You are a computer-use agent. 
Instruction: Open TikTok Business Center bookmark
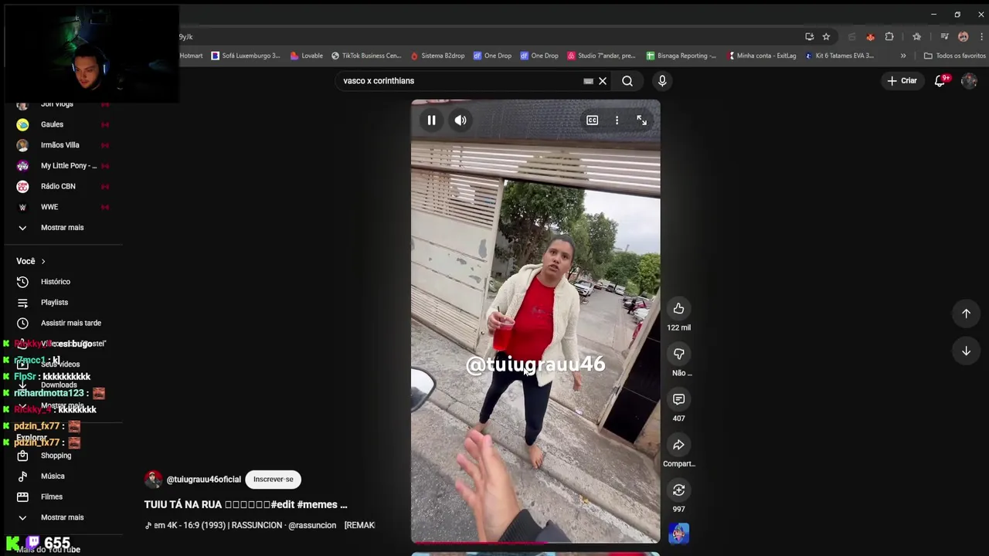click(x=366, y=56)
